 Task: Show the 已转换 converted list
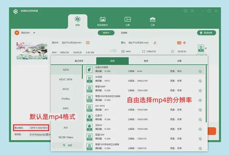124,33
